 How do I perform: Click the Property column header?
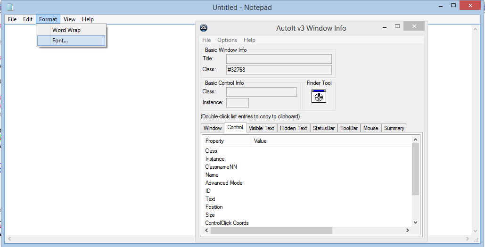click(227, 141)
